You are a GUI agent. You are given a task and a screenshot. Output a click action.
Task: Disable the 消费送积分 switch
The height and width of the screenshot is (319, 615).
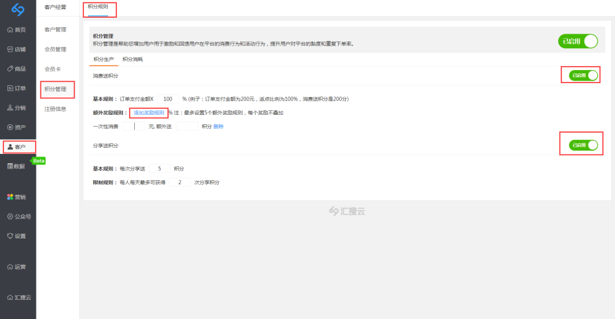click(x=583, y=75)
